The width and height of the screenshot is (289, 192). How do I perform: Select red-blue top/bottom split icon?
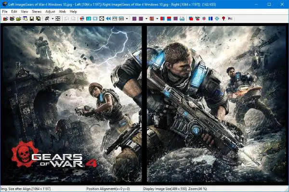(169, 19)
